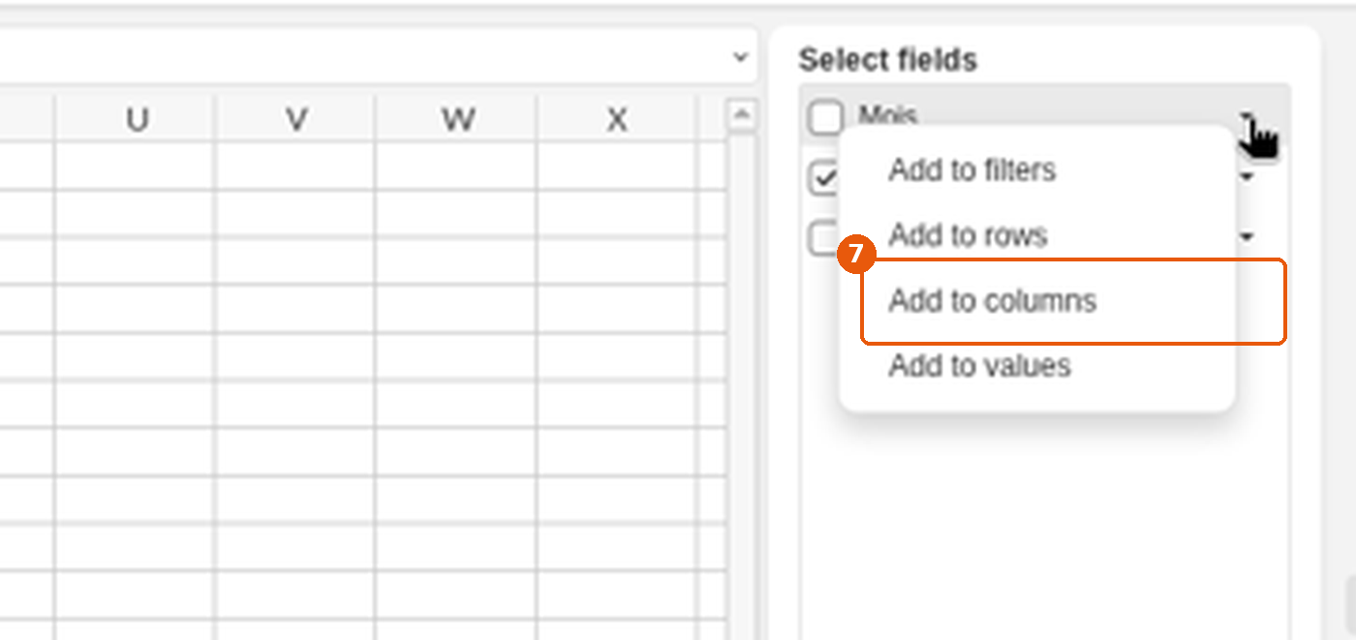Select column V header
This screenshot has height=640, width=1356.
pos(295,119)
